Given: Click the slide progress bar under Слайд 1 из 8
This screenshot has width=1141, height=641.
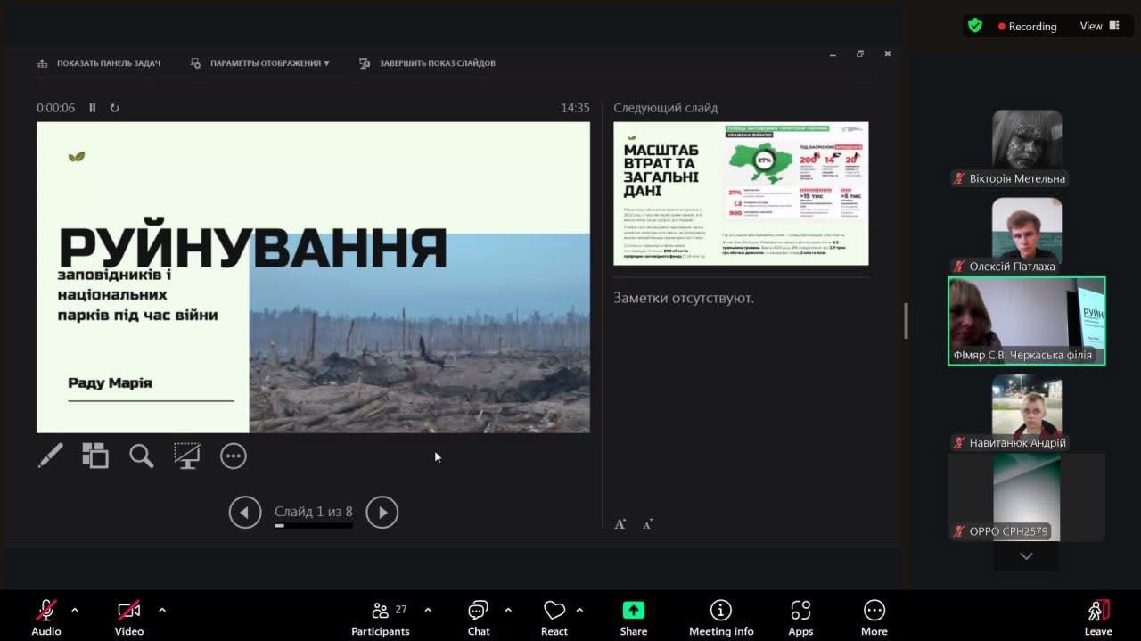Looking at the screenshot, I should click(313, 526).
